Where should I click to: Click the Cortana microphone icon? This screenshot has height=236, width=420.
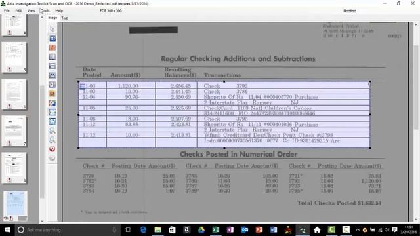tap(114, 230)
